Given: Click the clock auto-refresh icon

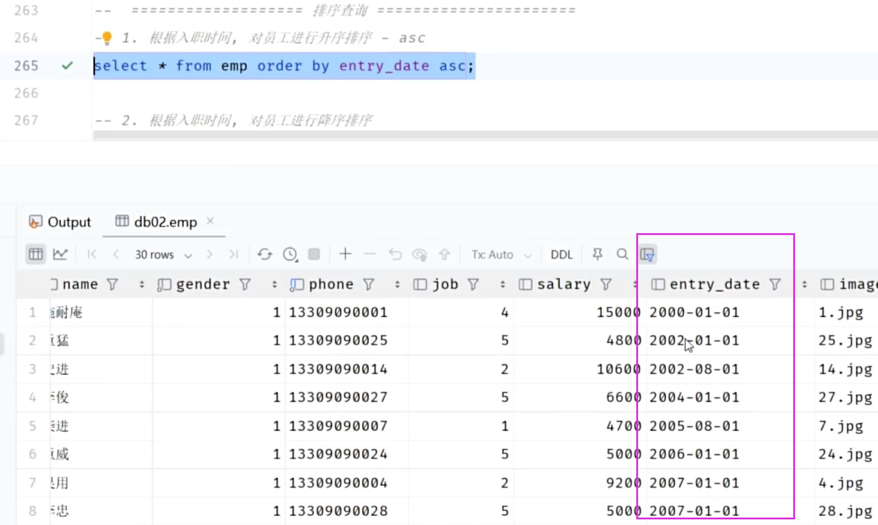Looking at the screenshot, I should pyautogui.click(x=290, y=254).
